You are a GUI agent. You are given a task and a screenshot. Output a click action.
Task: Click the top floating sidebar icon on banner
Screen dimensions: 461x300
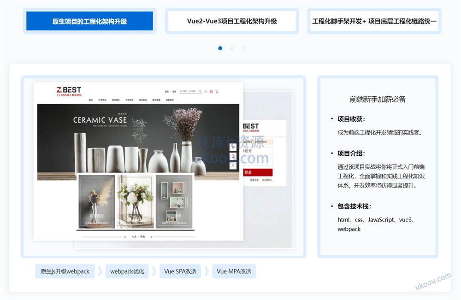click(233, 147)
